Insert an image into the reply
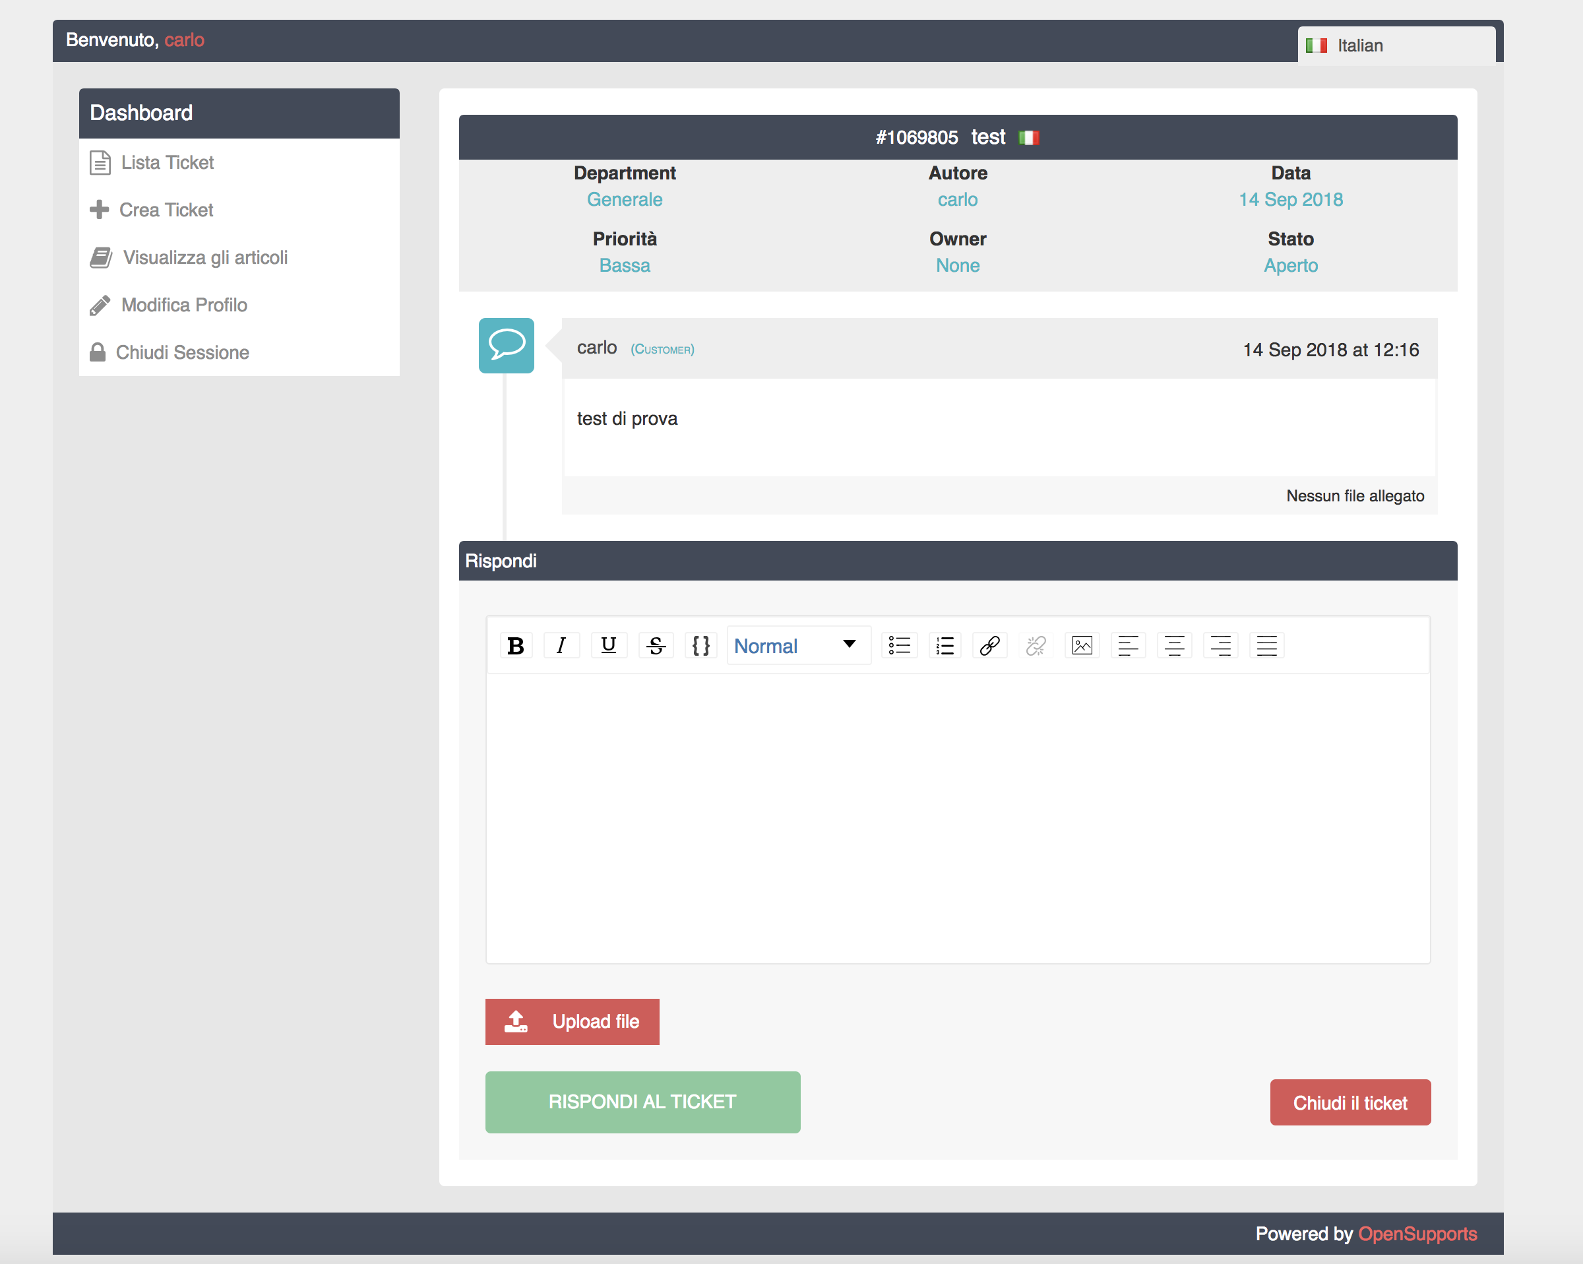This screenshot has height=1264, width=1583. 1082,645
